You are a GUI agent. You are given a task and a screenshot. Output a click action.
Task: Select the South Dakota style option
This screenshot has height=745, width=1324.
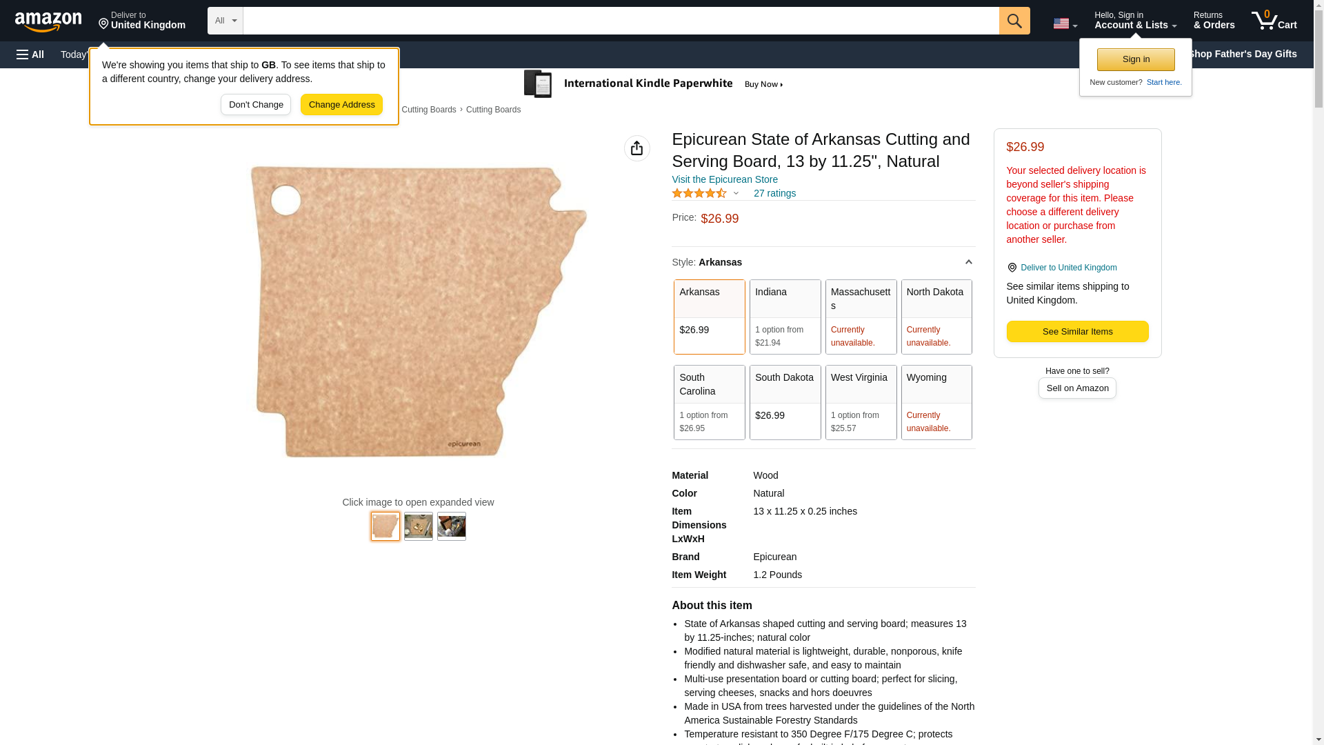pos(785,402)
